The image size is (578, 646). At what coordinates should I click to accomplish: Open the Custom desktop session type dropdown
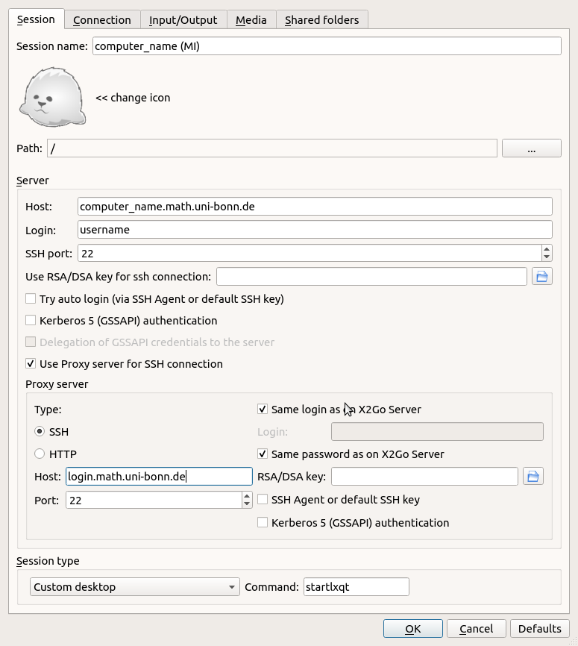(x=134, y=587)
